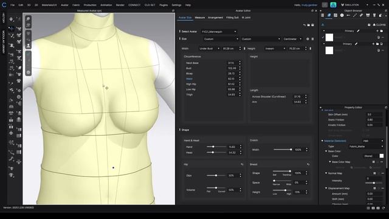Image resolution: width=389 pixels, height=219 pixels.
Task: Open the MODULAR LIBRARY side tab
Action: pos(4,42)
